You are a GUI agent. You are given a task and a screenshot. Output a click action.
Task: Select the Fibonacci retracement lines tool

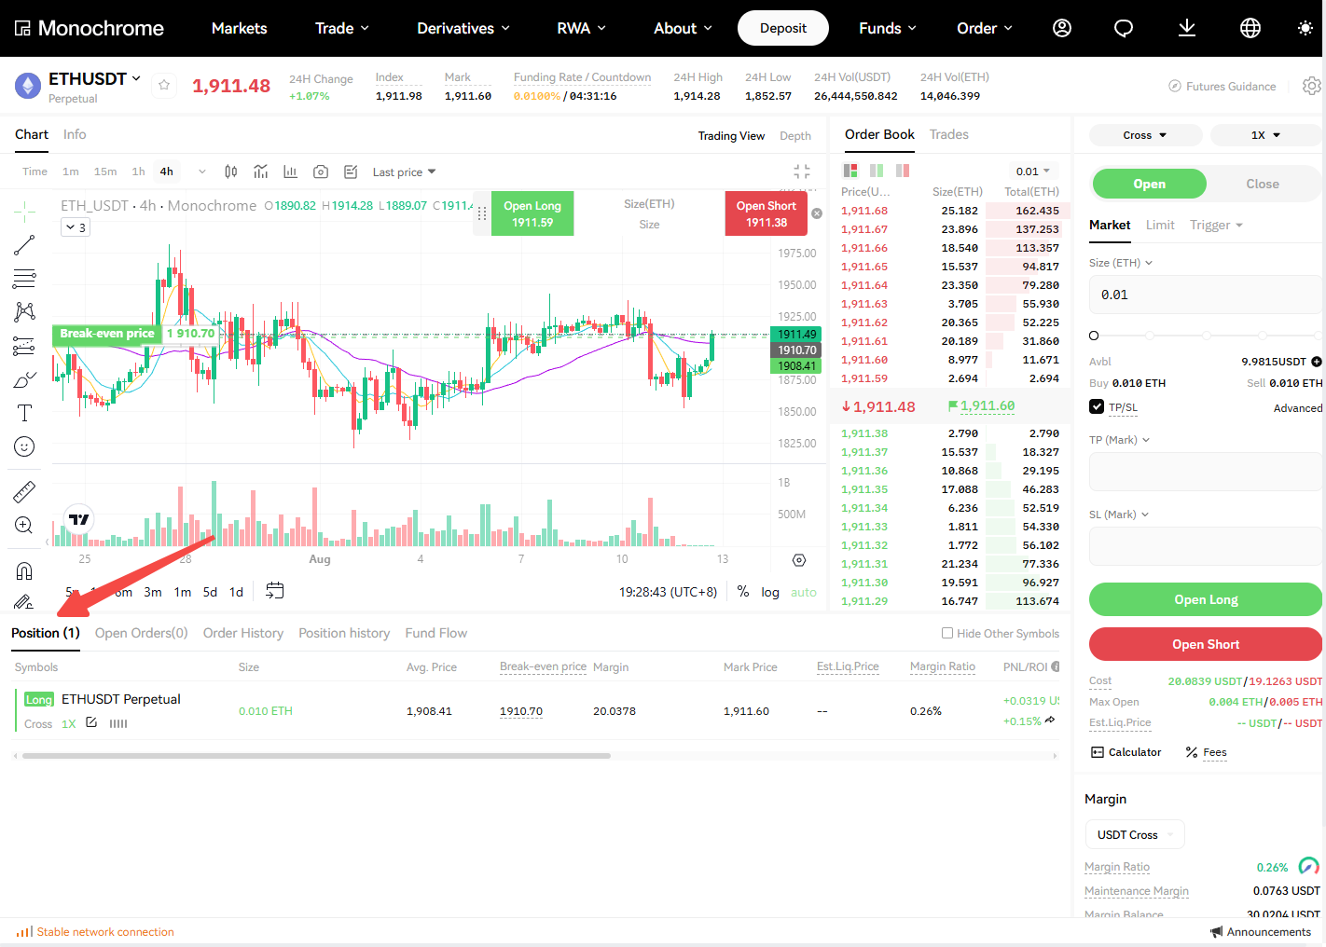coord(24,279)
